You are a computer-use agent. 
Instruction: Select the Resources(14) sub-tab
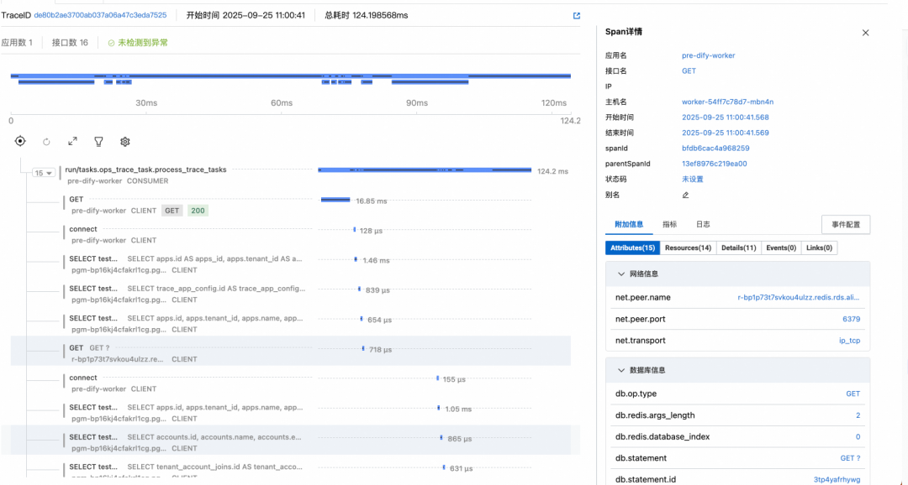click(x=688, y=248)
